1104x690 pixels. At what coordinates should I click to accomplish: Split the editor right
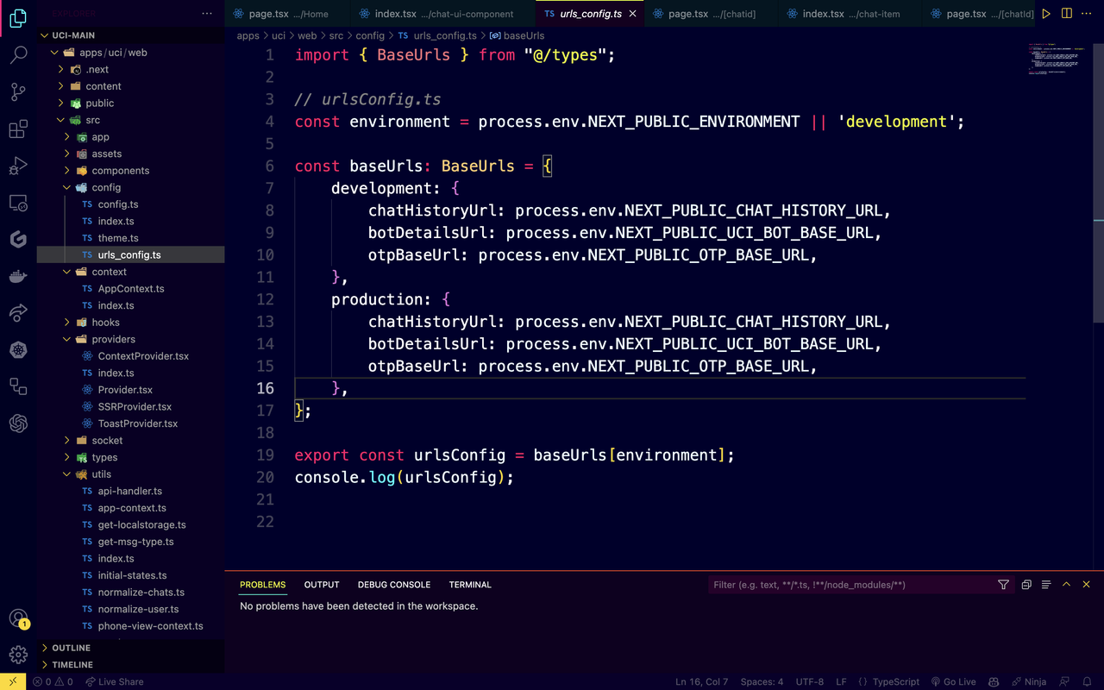(x=1067, y=14)
